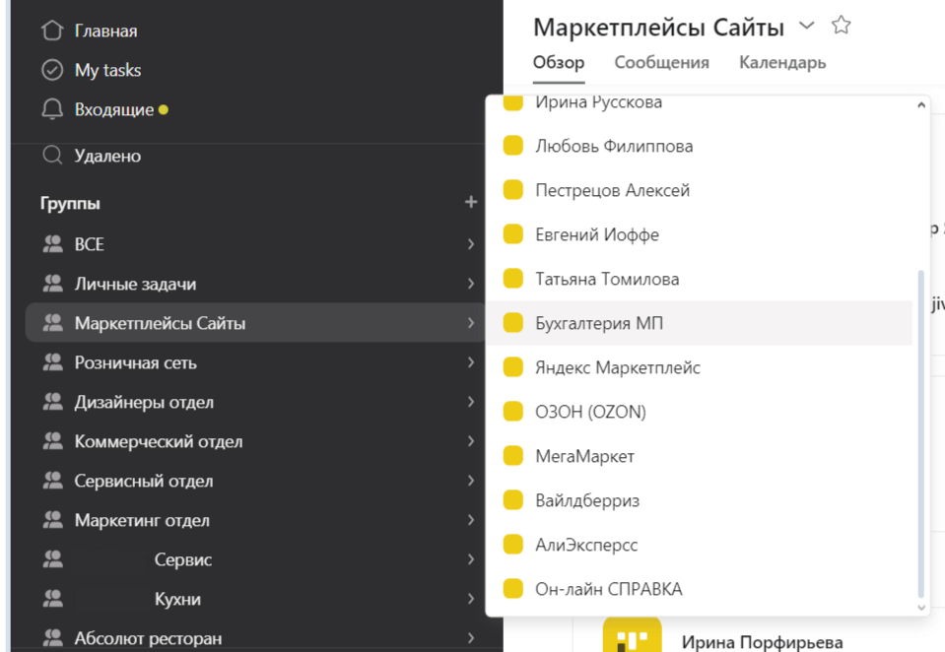Expand the ВСЕ group chevron
This screenshot has height=652, width=945.
click(471, 244)
